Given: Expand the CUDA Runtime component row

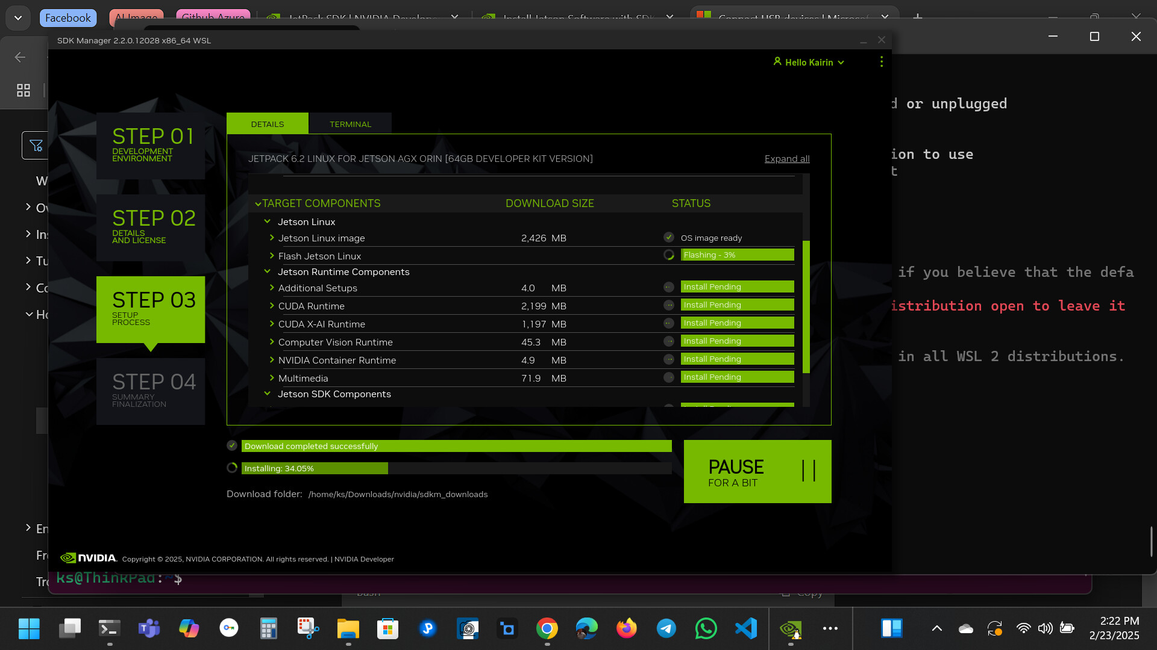Looking at the screenshot, I should 272,306.
